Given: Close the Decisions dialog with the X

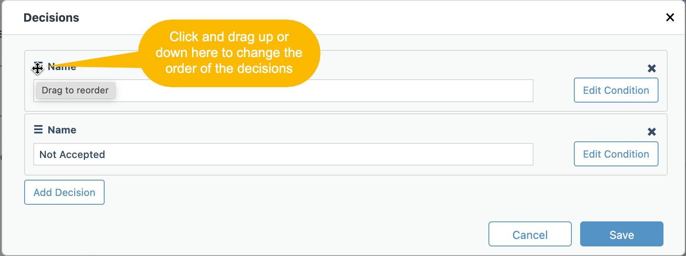Looking at the screenshot, I should click(670, 18).
